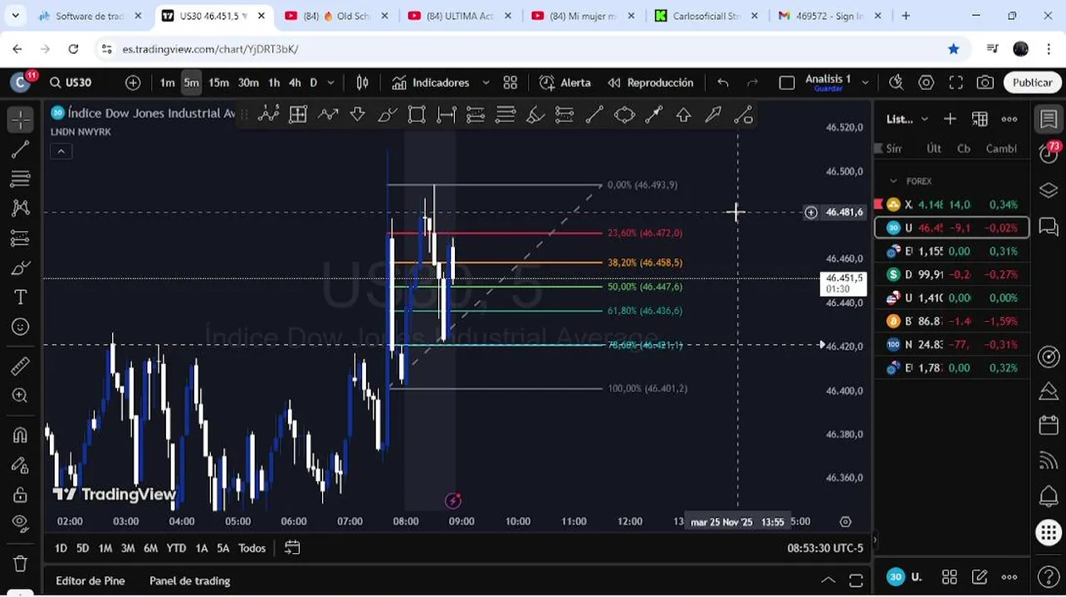Viewport: 1066px width, 597px height.
Task: Open the notifications bell
Action: [1049, 496]
